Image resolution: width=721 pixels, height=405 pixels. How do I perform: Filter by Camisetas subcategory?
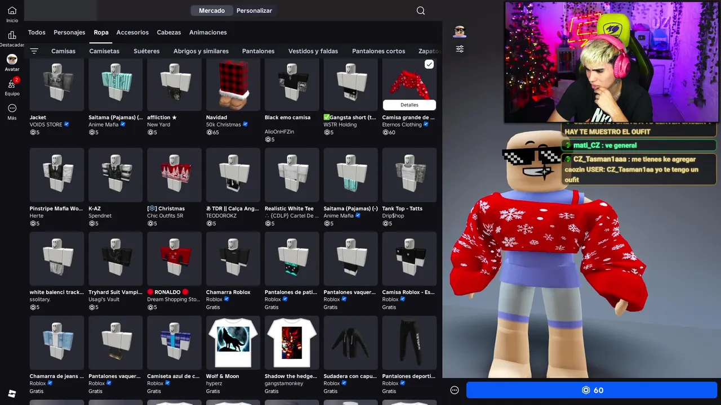pos(104,51)
